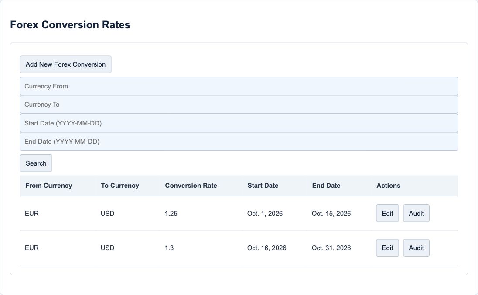
Task: Audit the row starting Oct. 16, 2026
Action: pos(416,248)
